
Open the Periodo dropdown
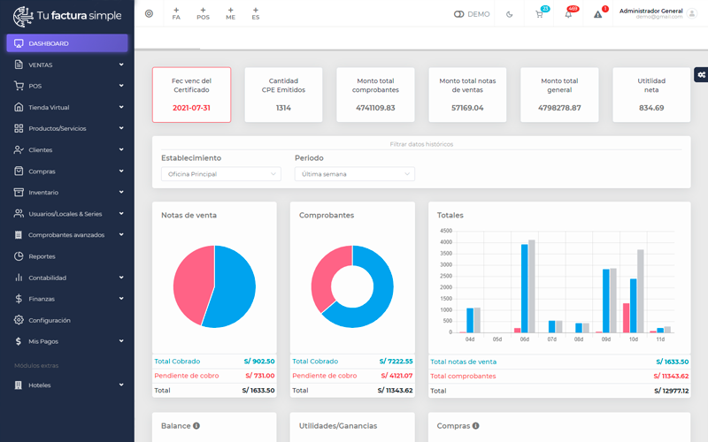tap(355, 174)
